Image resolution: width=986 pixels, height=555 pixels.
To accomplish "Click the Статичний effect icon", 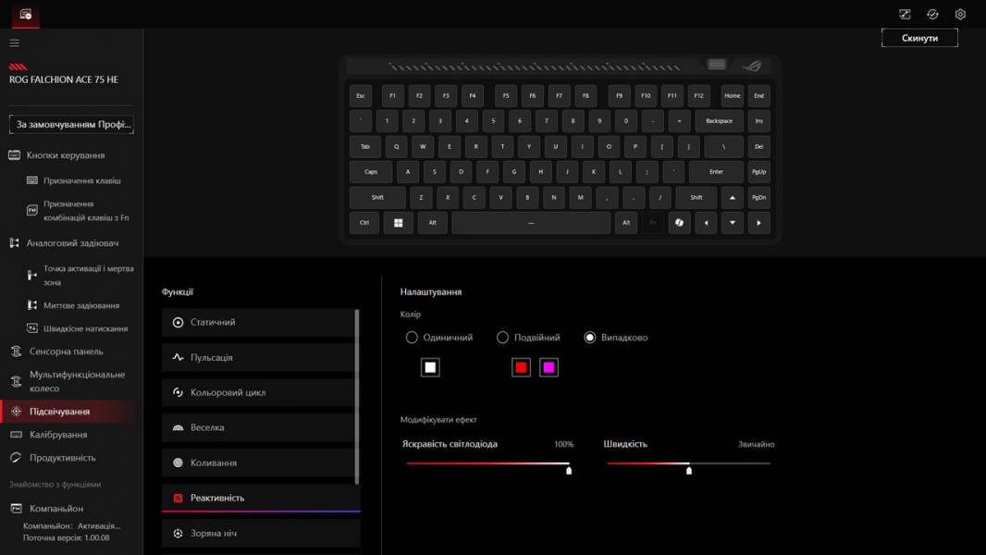I will pyautogui.click(x=179, y=323).
